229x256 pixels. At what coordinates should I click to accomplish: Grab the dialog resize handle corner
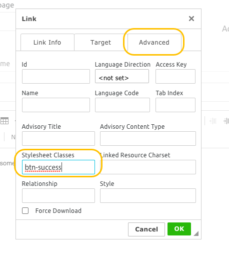tap(196, 233)
